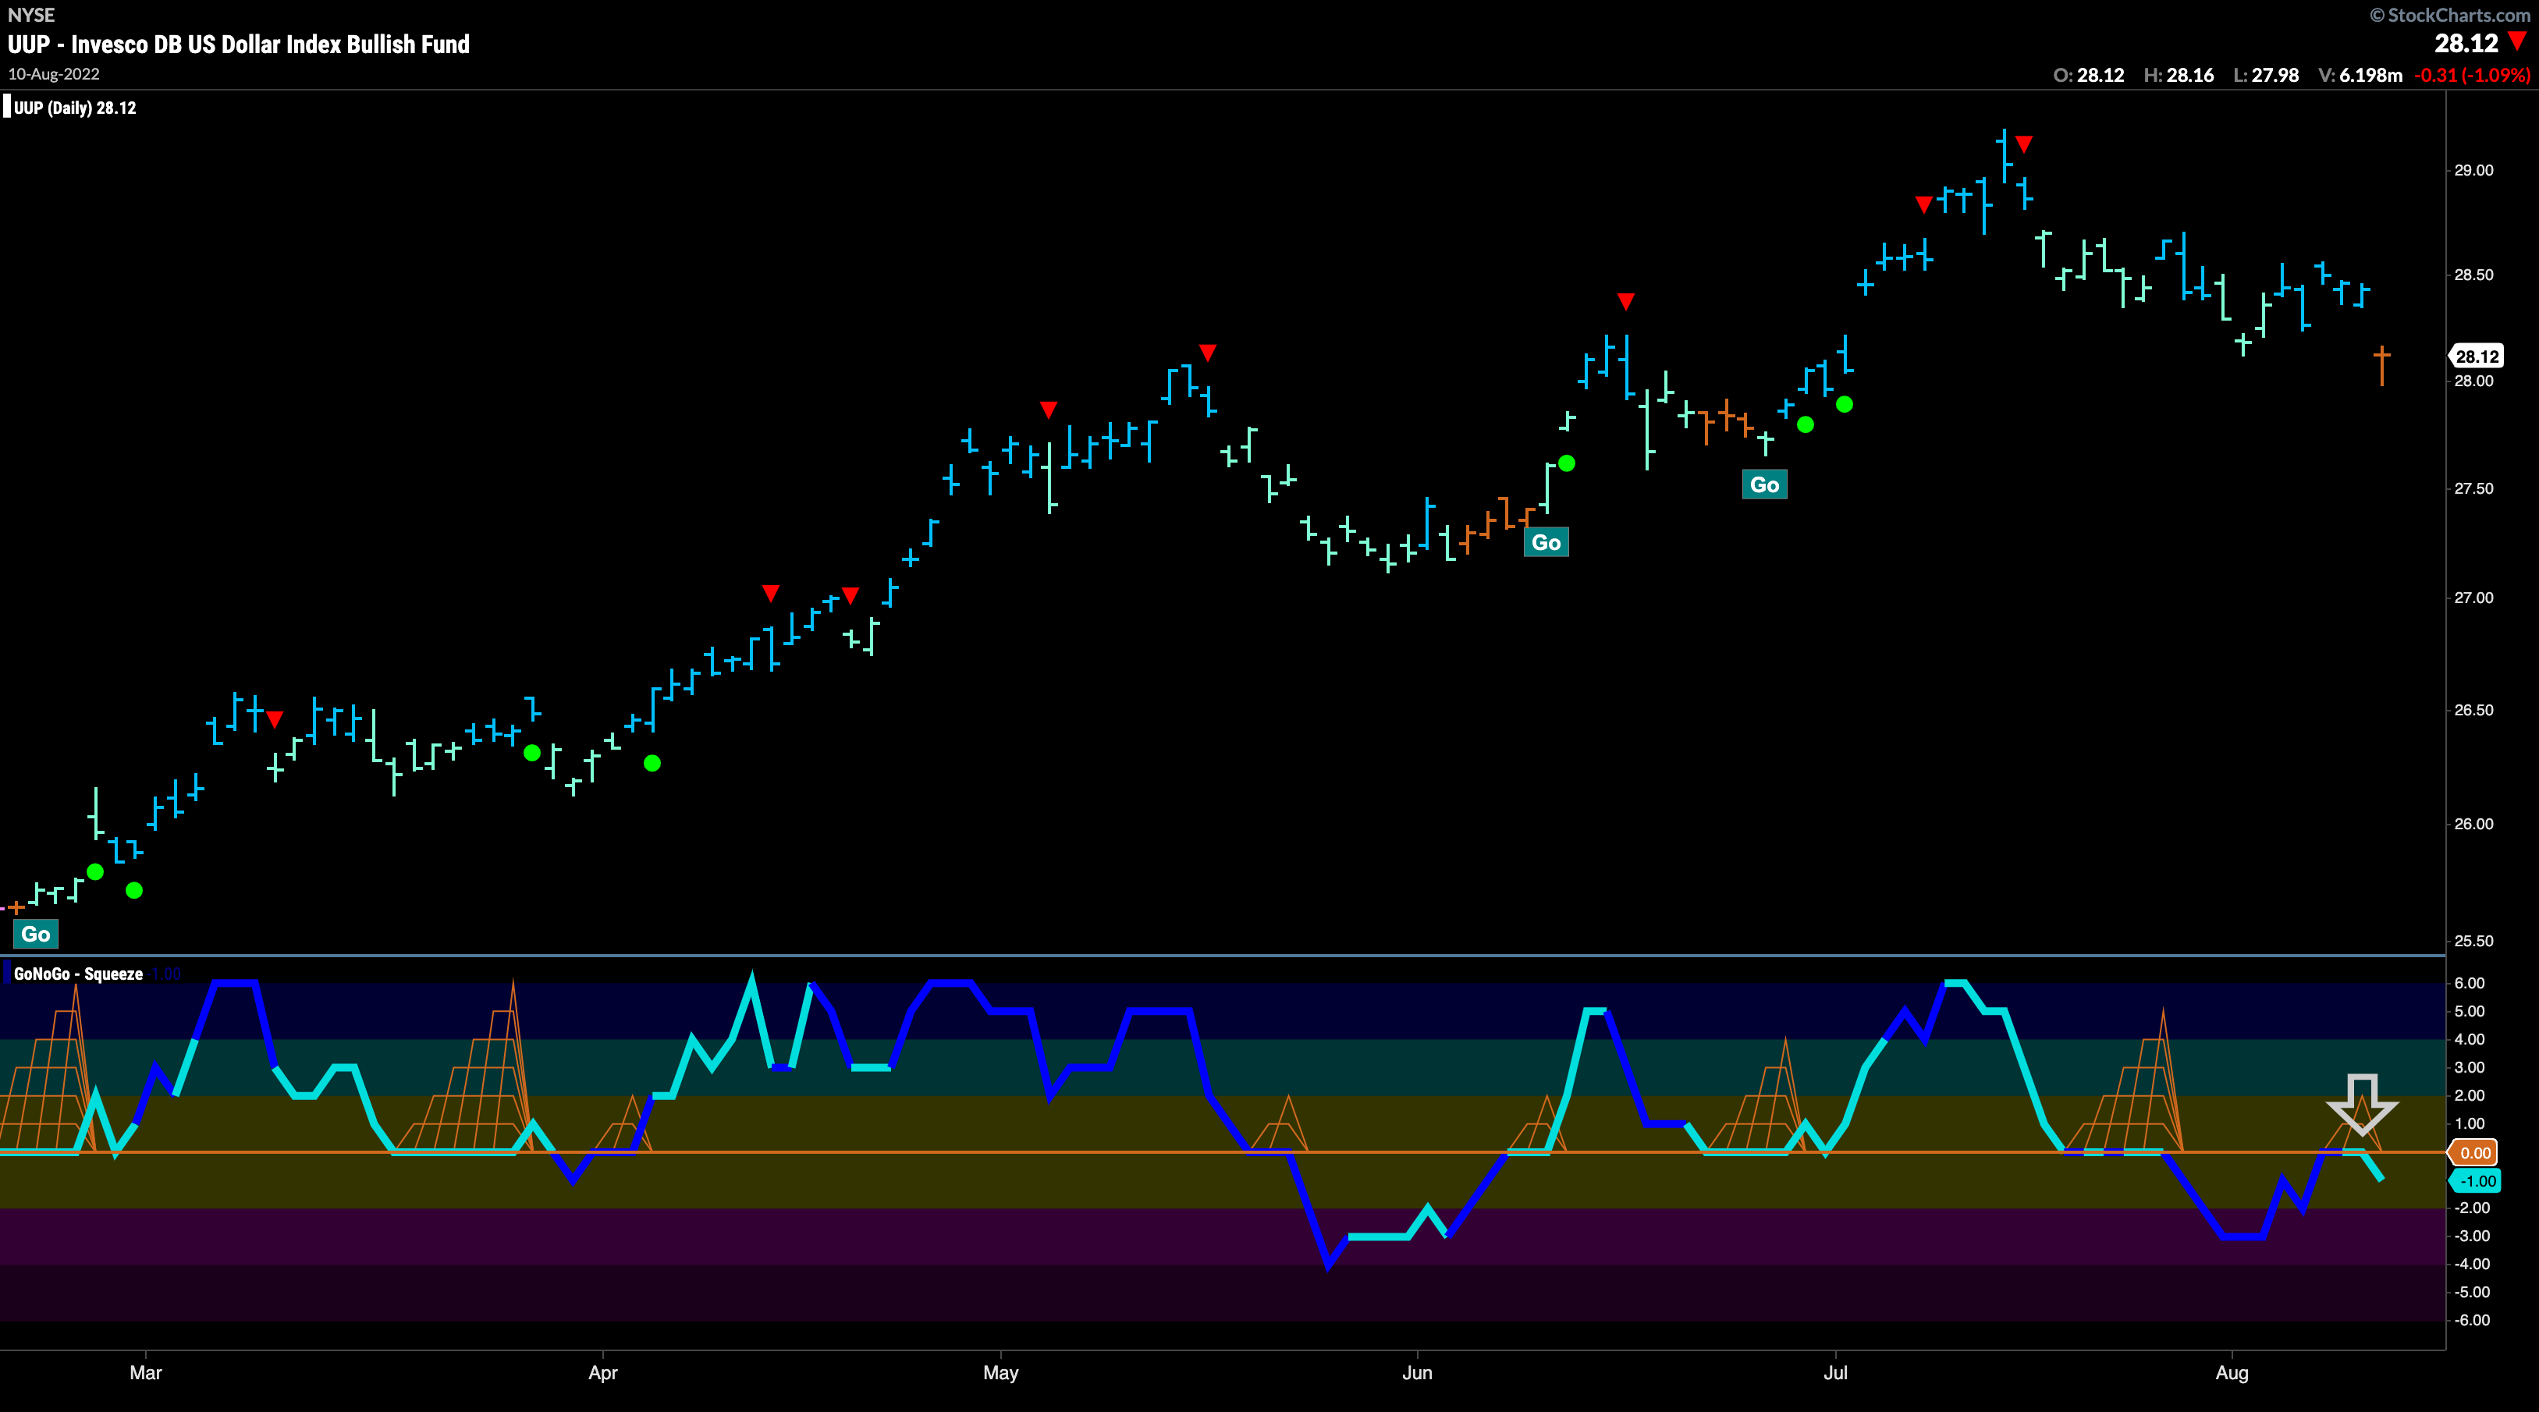Select the Jul label on the time axis
The width and height of the screenshot is (2539, 1412).
pos(1835,1372)
